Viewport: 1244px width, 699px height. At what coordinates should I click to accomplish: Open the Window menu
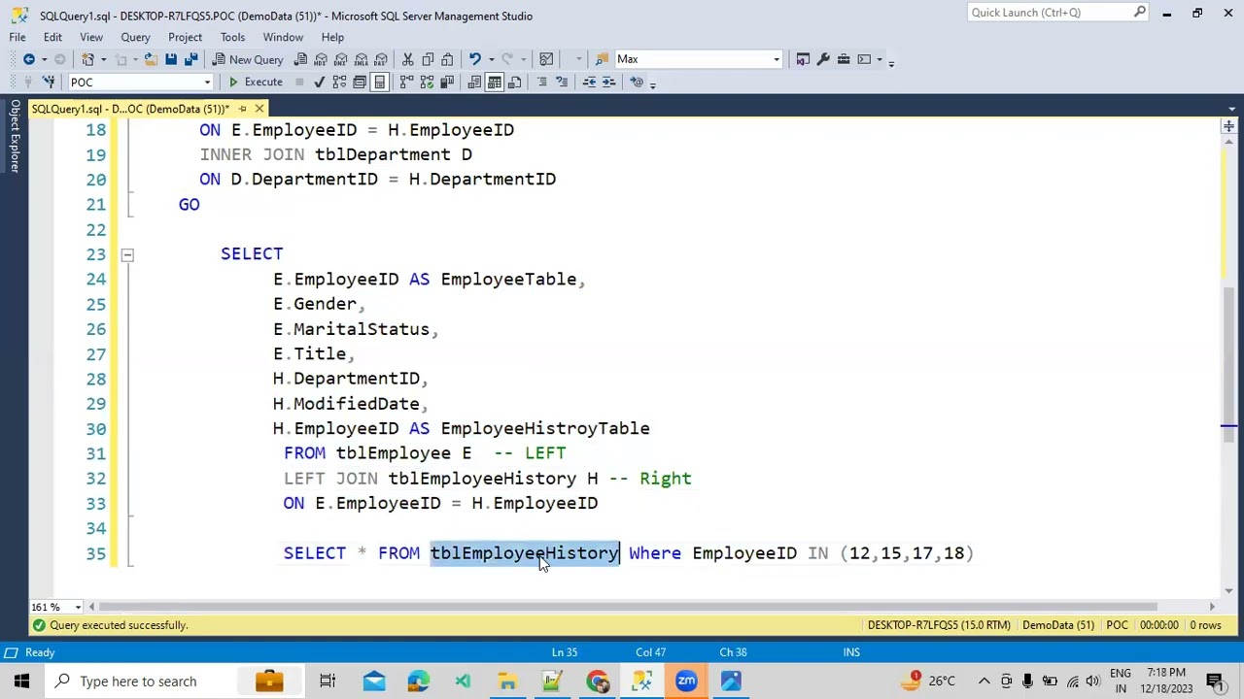(x=283, y=37)
